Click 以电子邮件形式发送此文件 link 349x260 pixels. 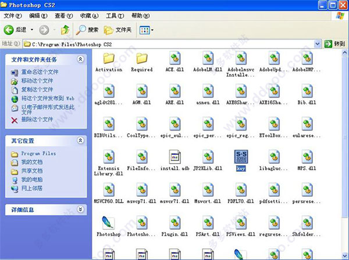[48, 110]
